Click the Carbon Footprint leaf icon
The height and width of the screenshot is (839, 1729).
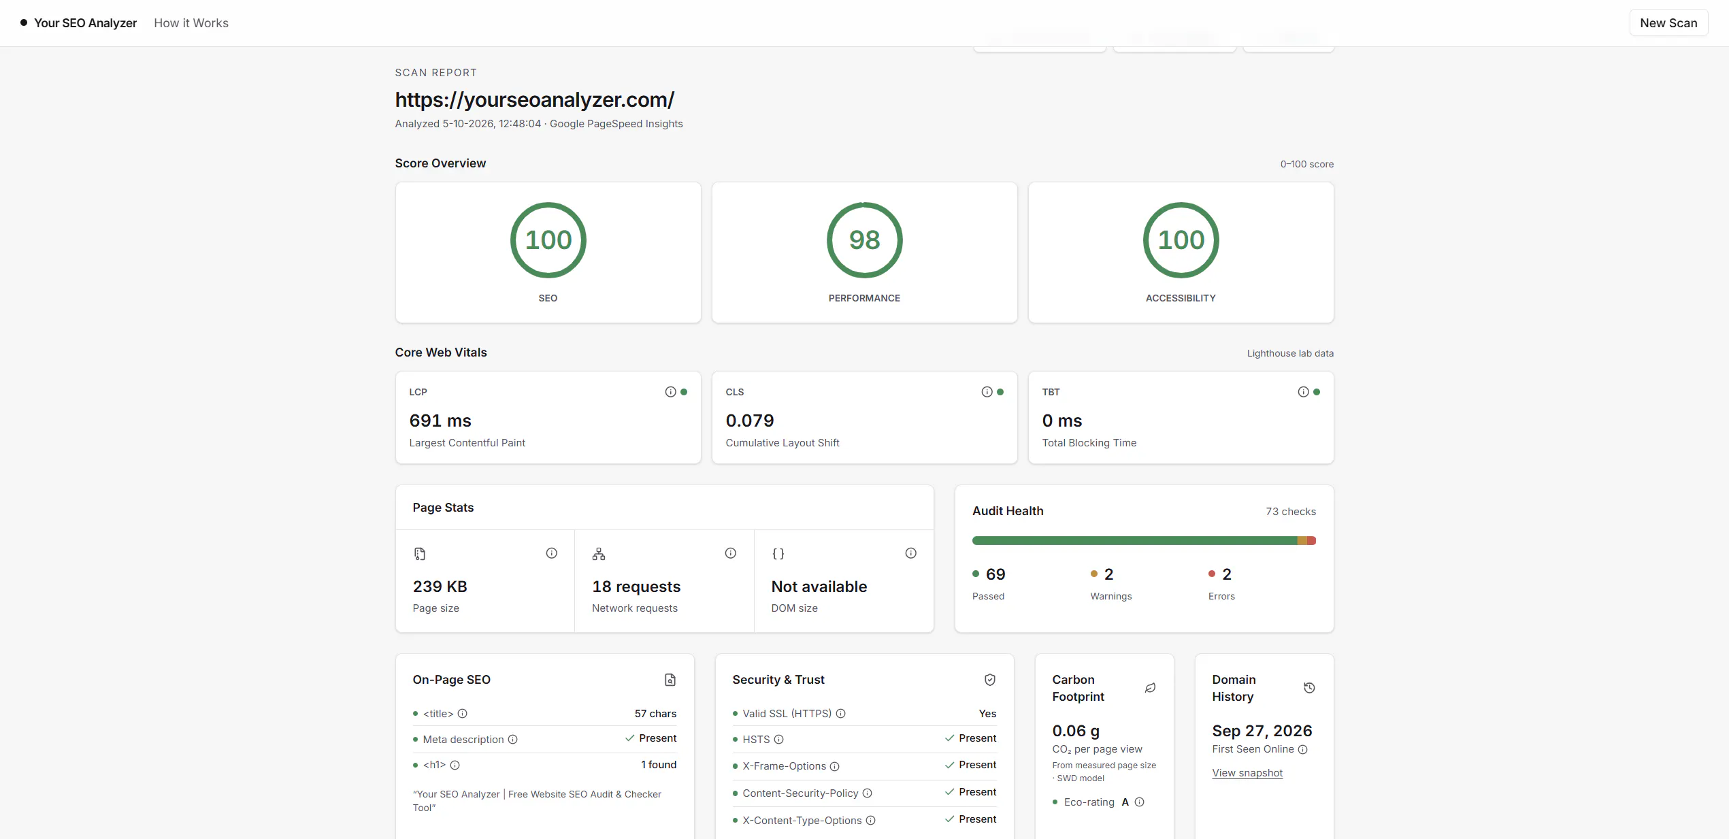click(1150, 688)
